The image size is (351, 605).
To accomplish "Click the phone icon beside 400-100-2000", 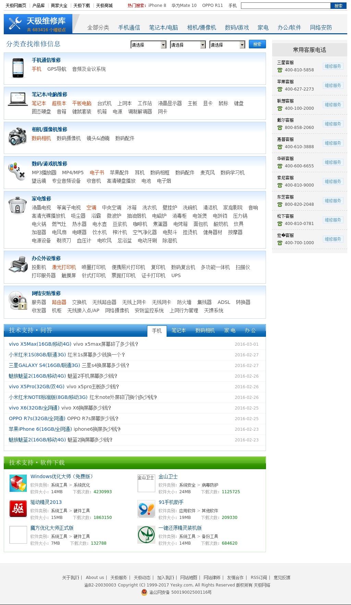I will pyautogui.click(x=280, y=108).
